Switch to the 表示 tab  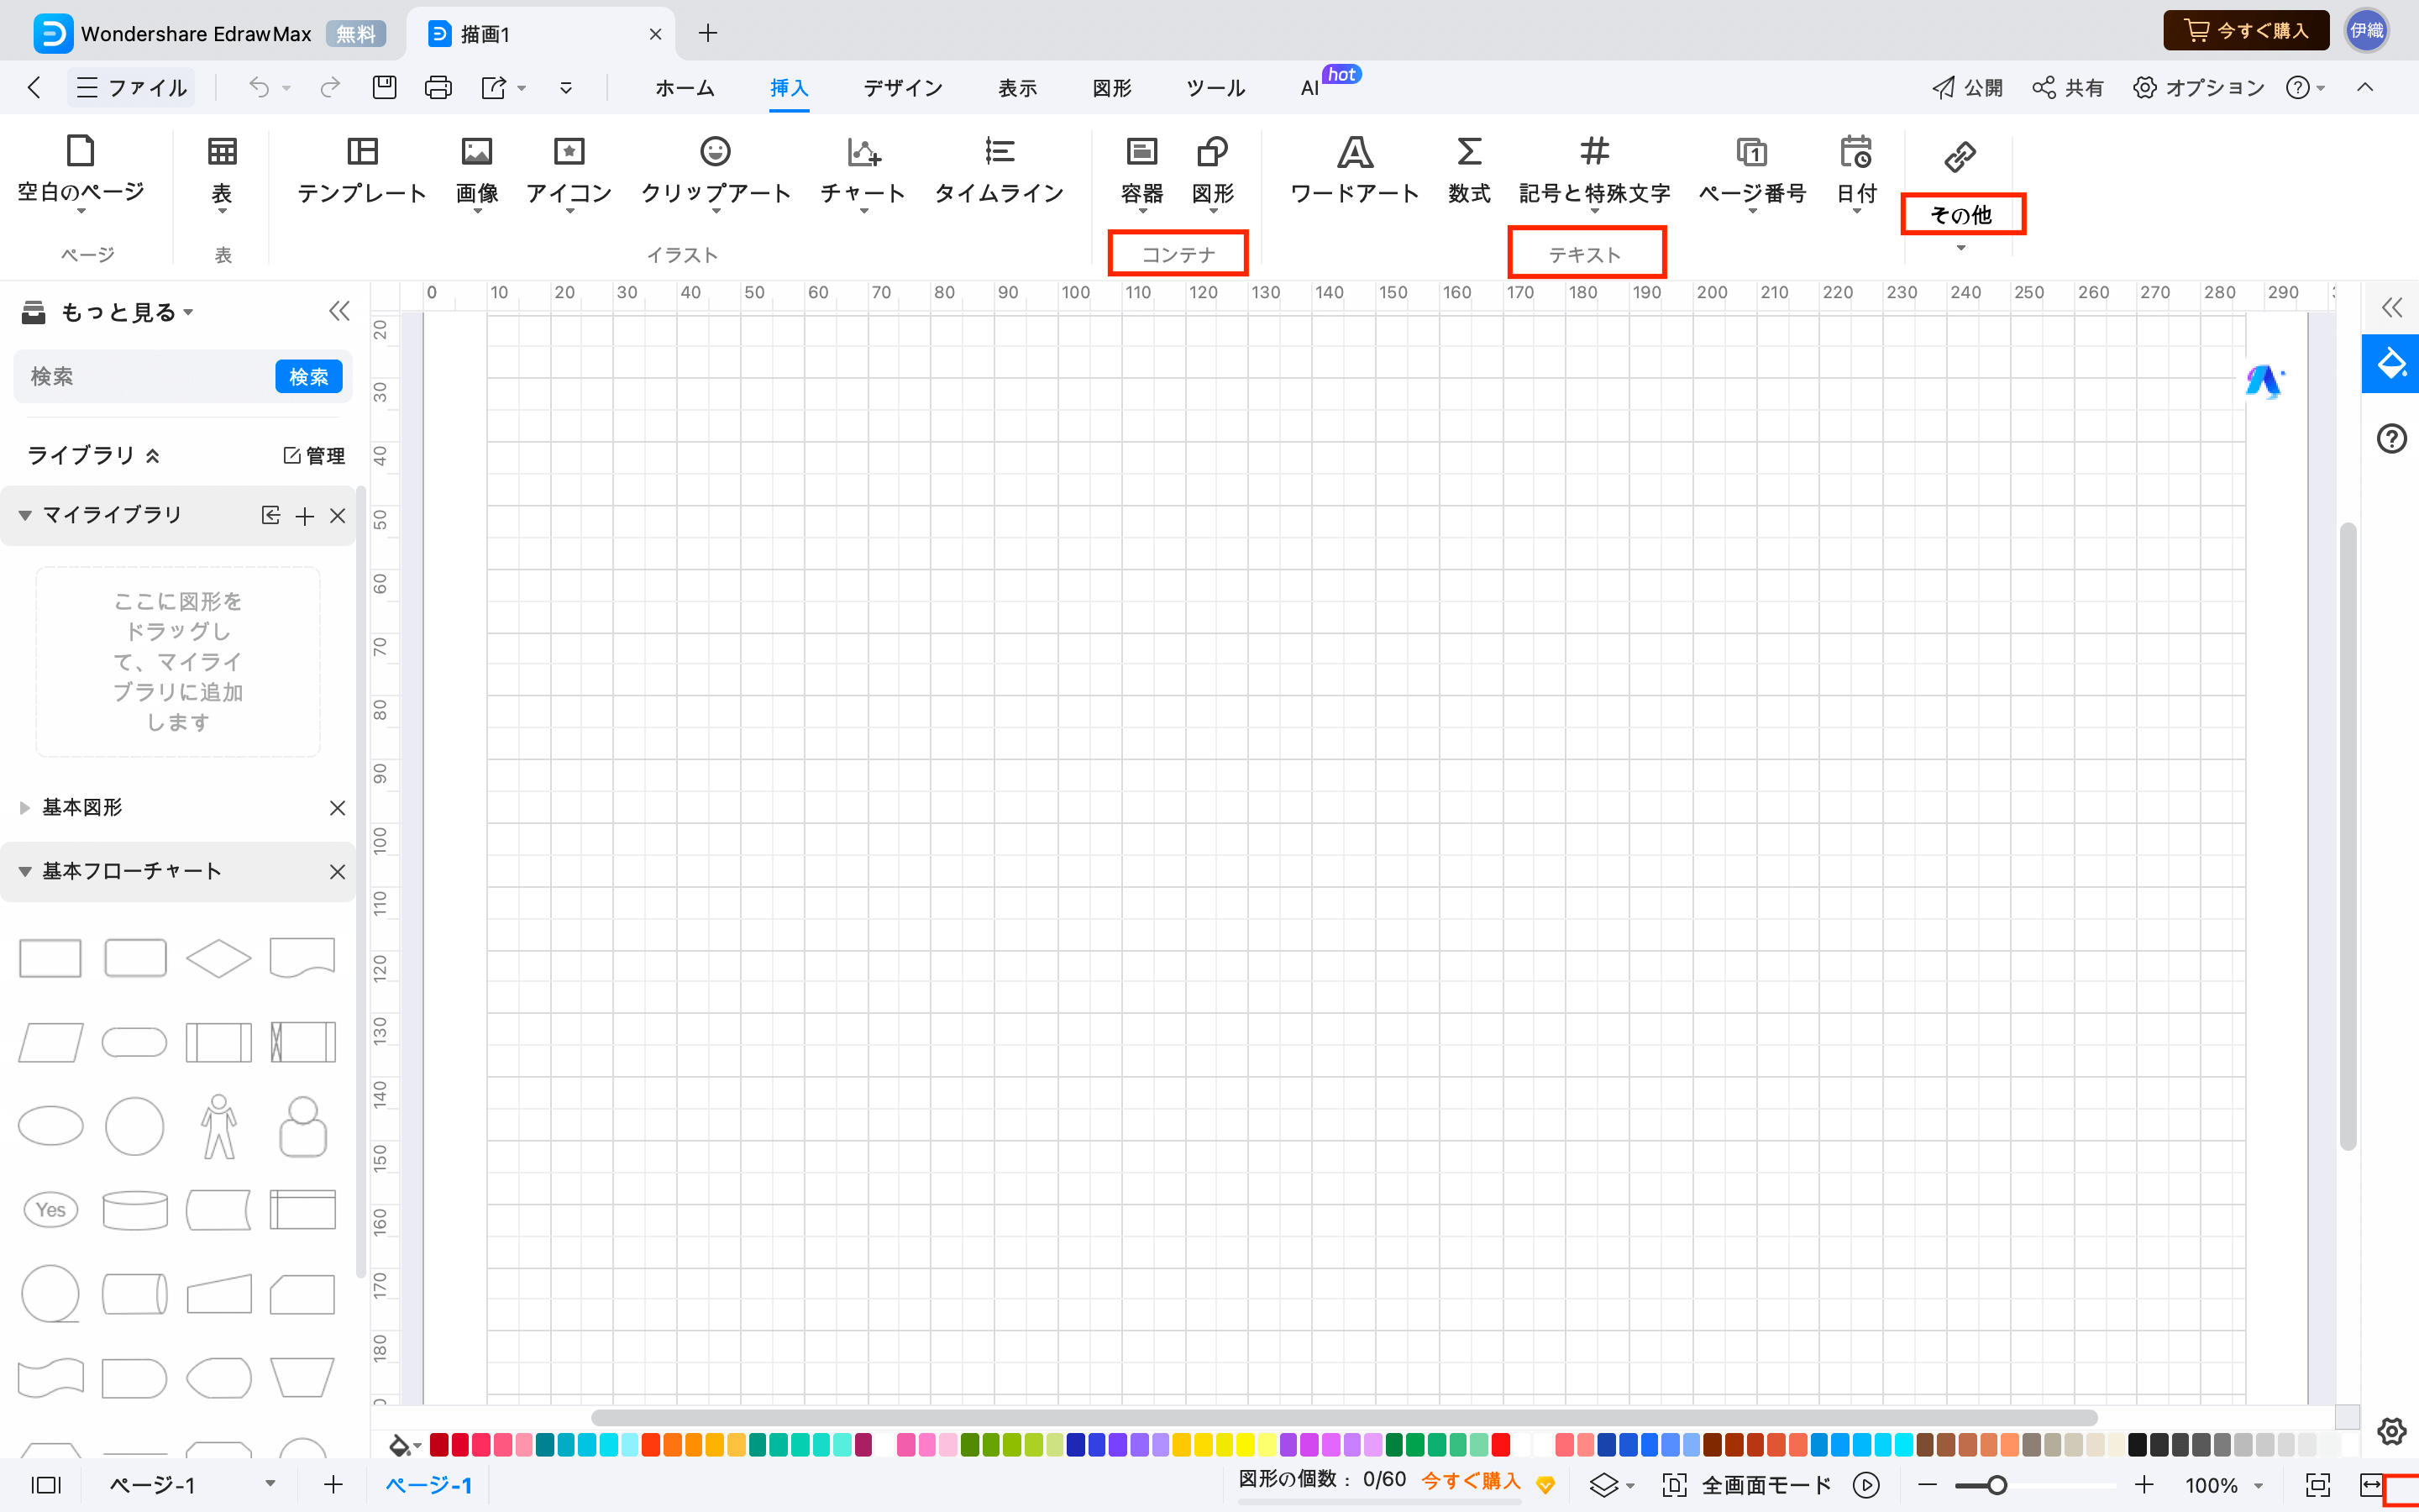click(x=1018, y=88)
